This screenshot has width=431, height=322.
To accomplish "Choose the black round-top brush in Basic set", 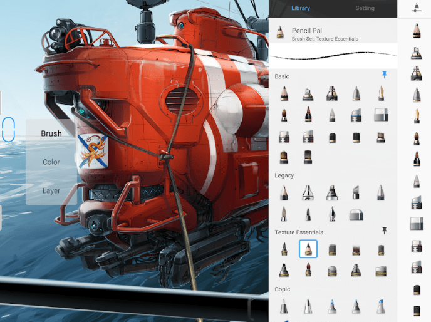I will [x=332, y=137].
